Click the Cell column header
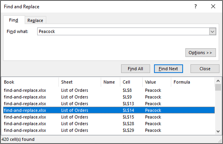The height and width of the screenshot is (144, 223). pyautogui.click(x=131, y=82)
